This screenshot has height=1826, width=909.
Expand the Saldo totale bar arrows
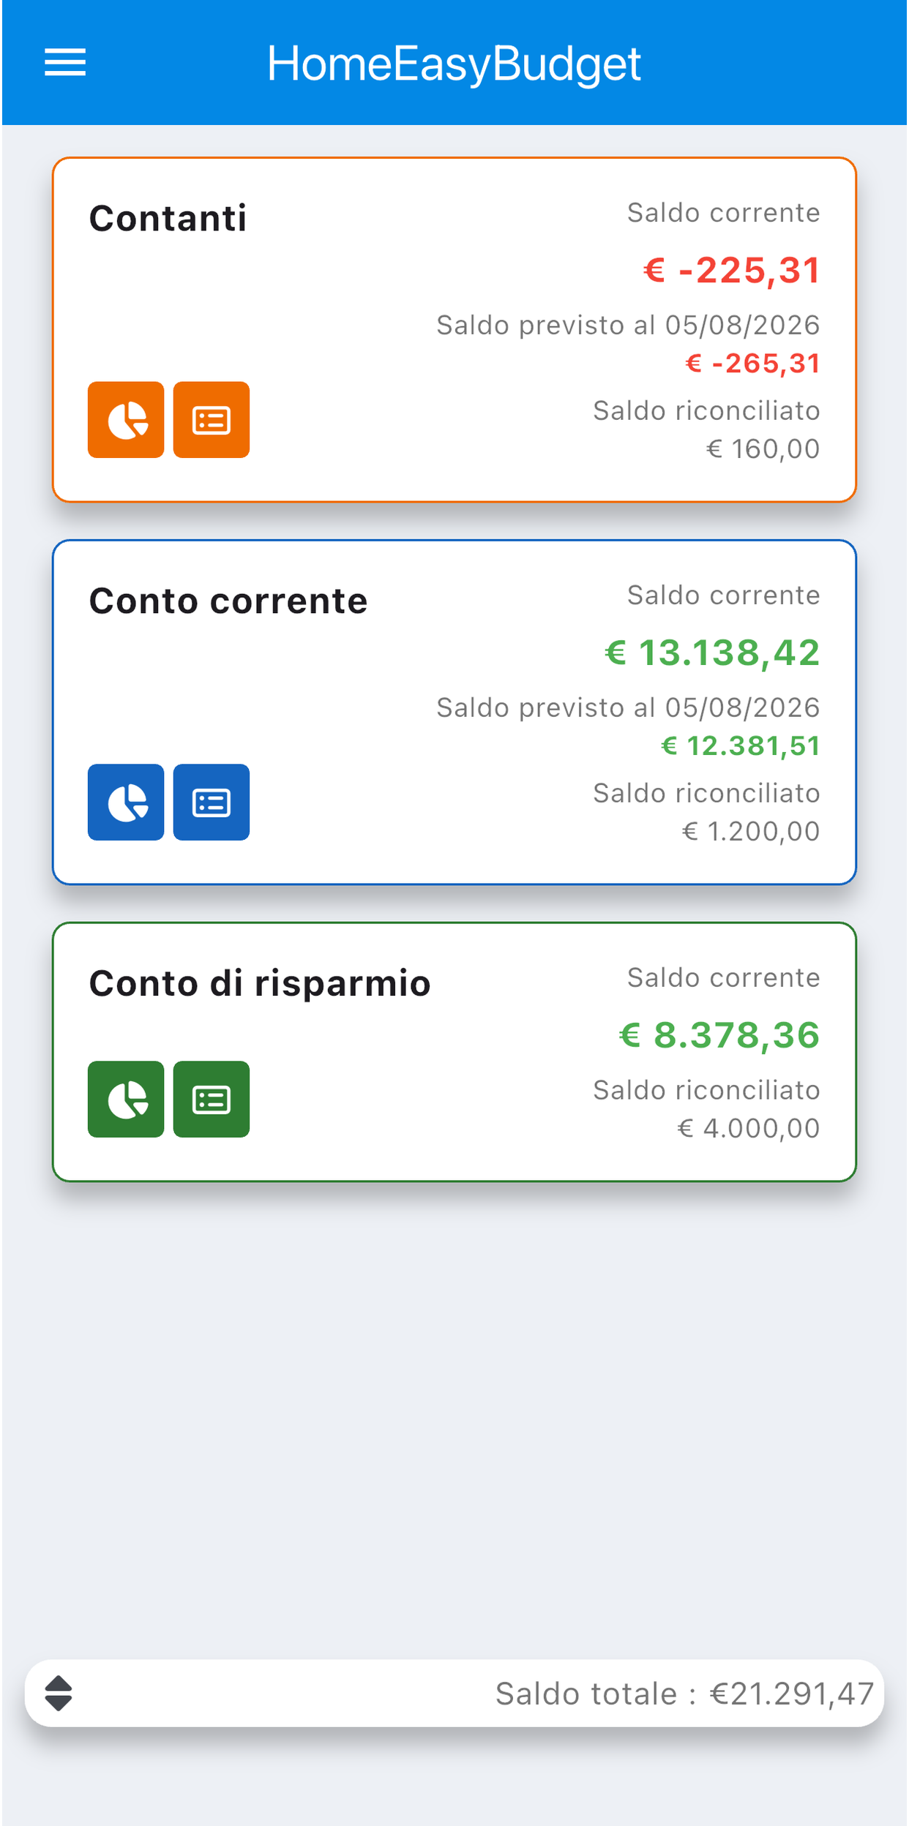click(x=59, y=1694)
